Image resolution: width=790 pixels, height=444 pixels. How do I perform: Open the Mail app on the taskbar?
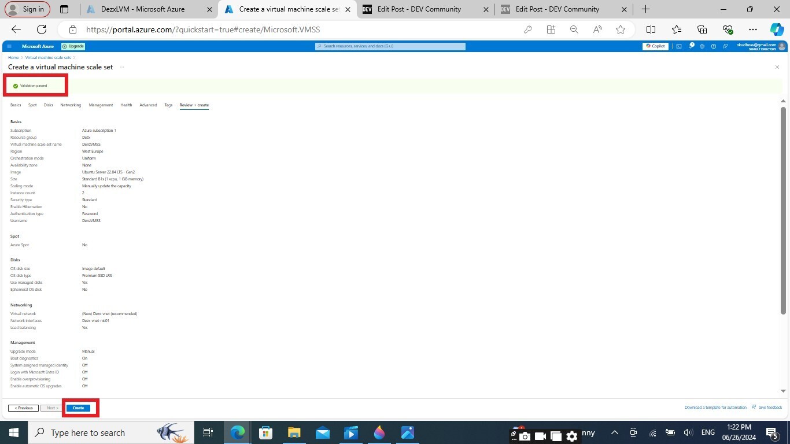point(323,432)
